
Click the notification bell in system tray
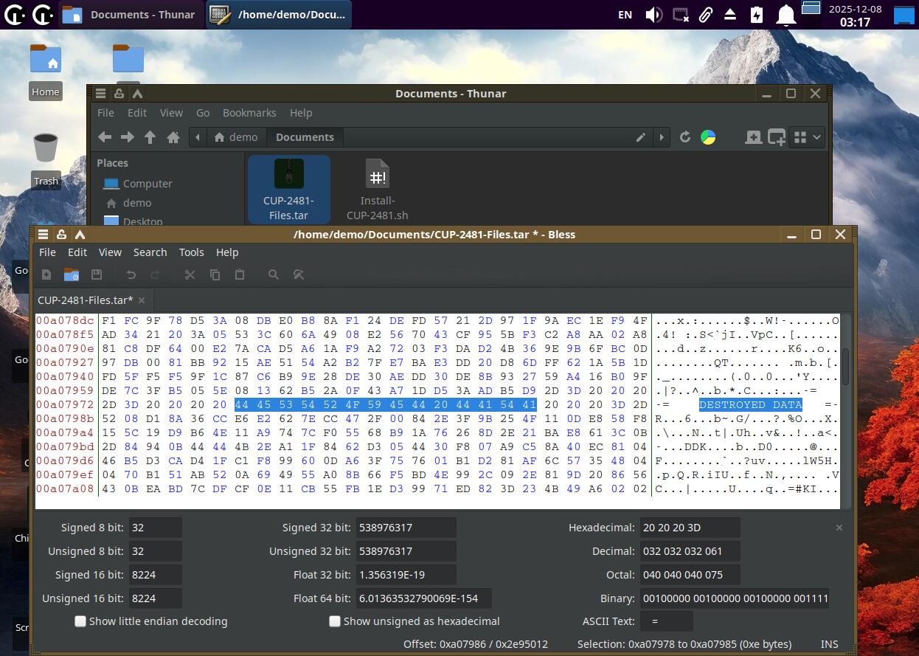pos(786,15)
